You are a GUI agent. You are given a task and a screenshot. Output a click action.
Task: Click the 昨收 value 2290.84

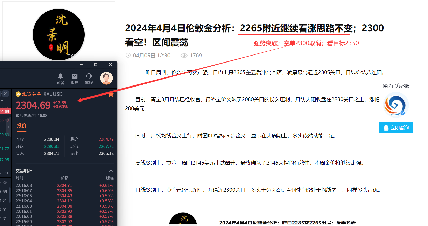click(x=52, y=139)
